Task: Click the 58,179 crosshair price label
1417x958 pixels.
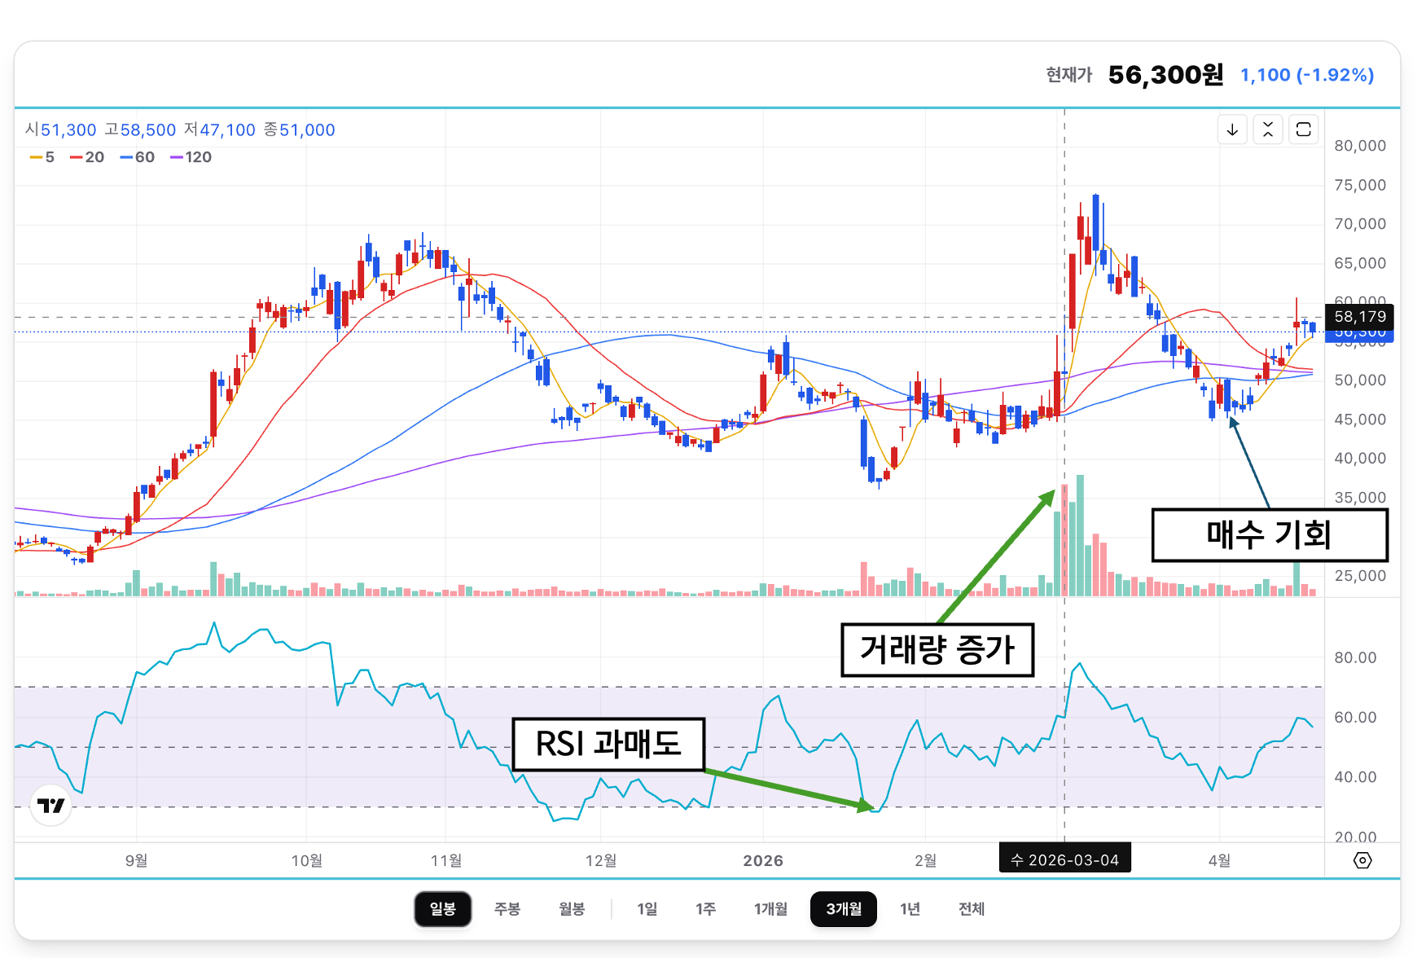Action: 1360,317
